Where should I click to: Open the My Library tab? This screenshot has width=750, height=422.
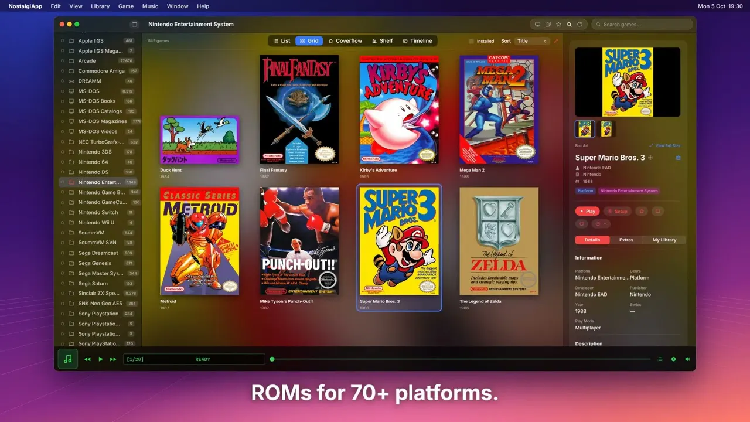coord(664,240)
